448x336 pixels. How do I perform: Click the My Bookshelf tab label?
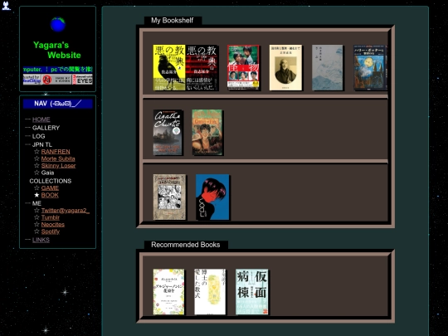click(173, 21)
